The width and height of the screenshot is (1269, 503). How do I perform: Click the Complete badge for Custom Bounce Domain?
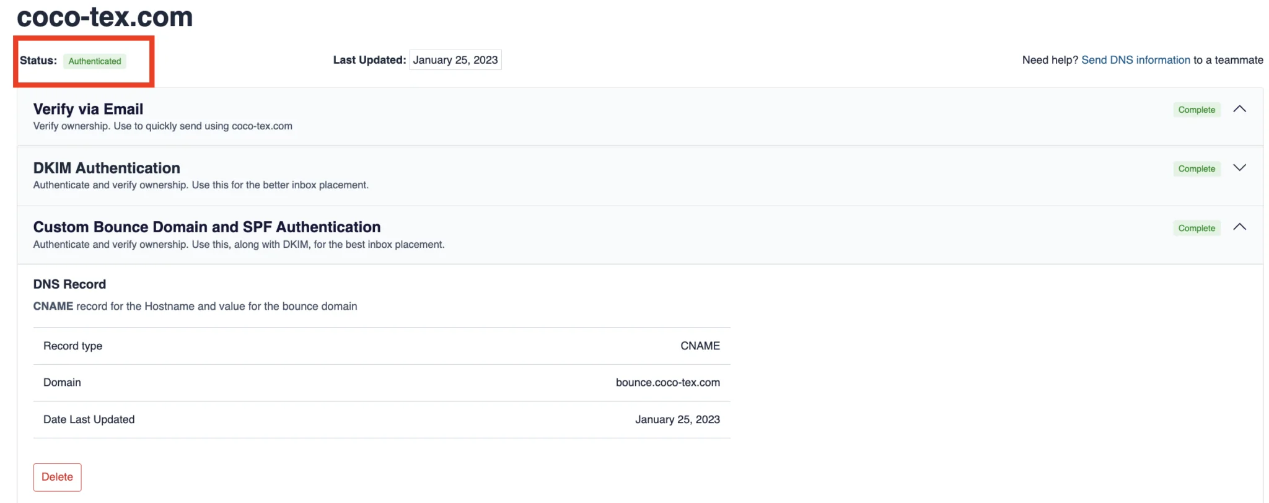pyautogui.click(x=1197, y=228)
